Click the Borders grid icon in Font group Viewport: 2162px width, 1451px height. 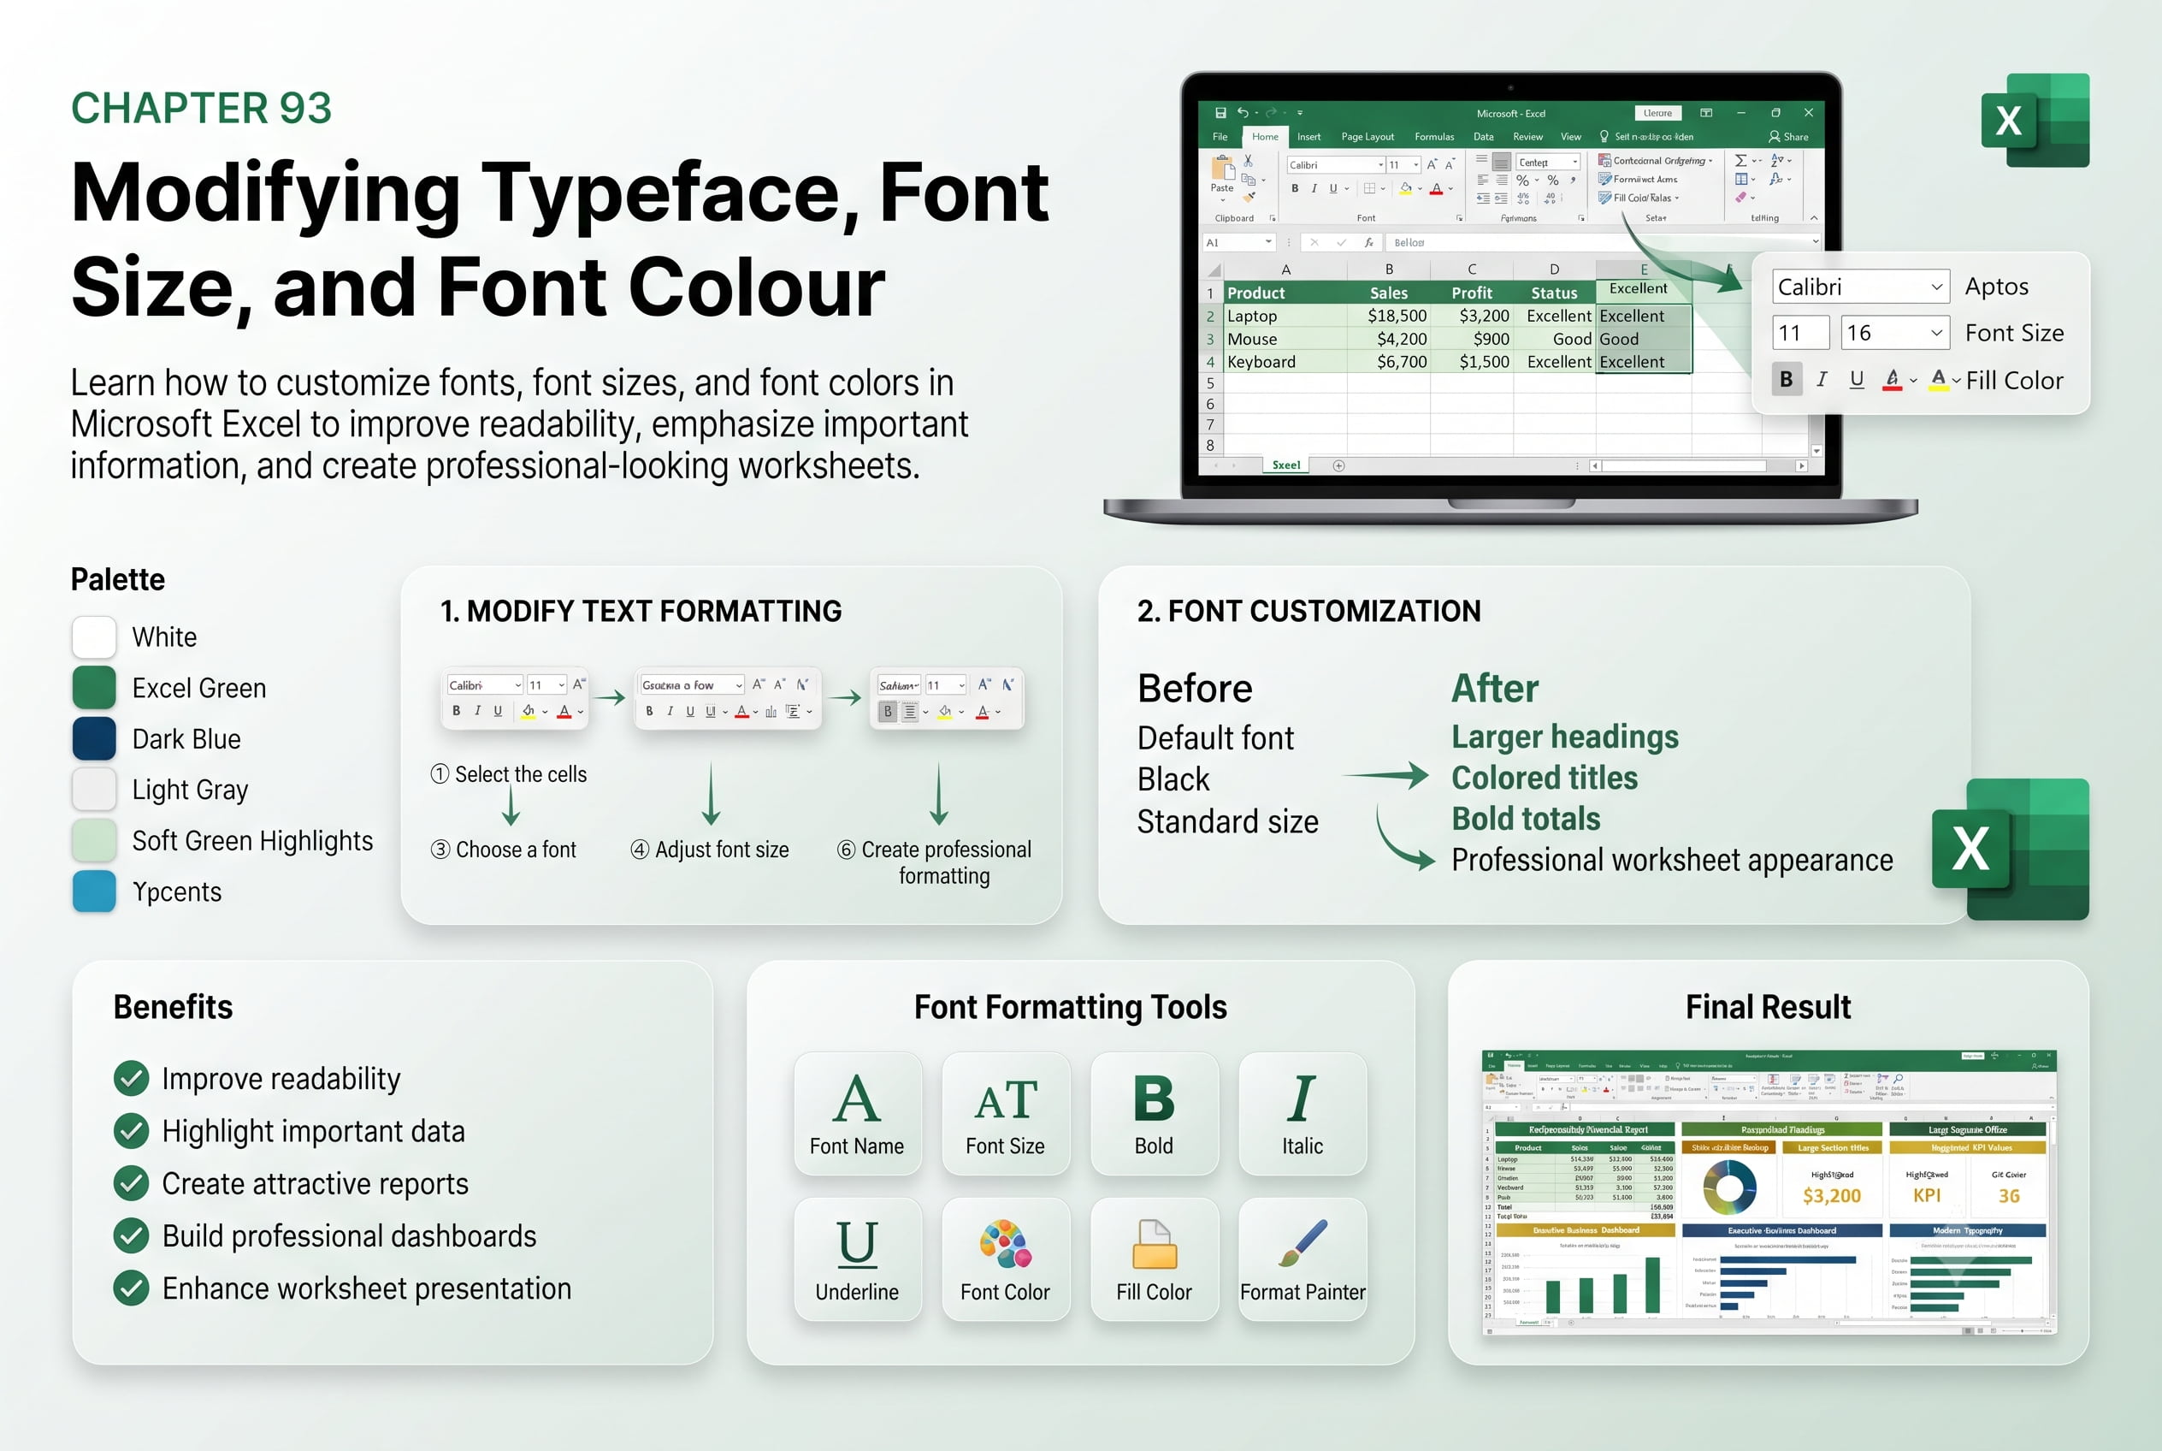[1369, 189]
